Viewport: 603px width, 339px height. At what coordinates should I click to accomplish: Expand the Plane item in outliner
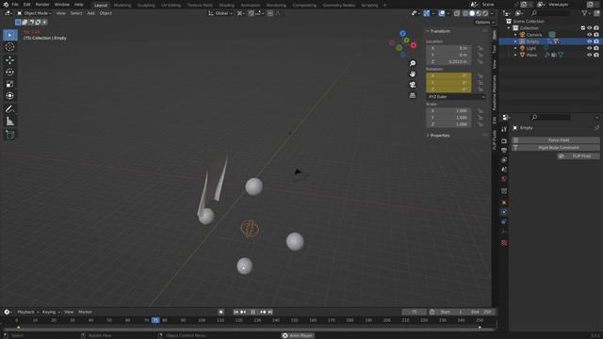coord(515,55)
